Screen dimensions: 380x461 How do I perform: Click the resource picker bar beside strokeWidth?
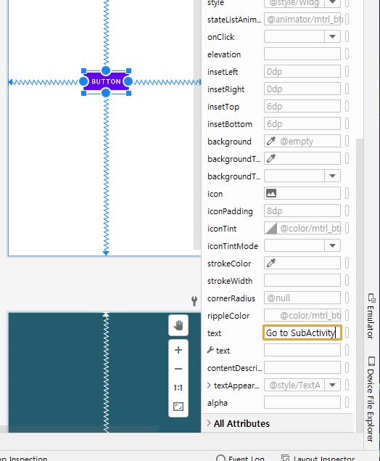click(x=347, y=281)
